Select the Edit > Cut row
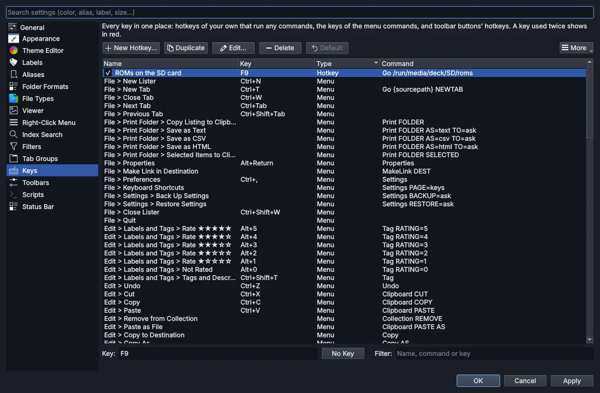The height and width of the screenshot is (393, 600). (344, 294)
